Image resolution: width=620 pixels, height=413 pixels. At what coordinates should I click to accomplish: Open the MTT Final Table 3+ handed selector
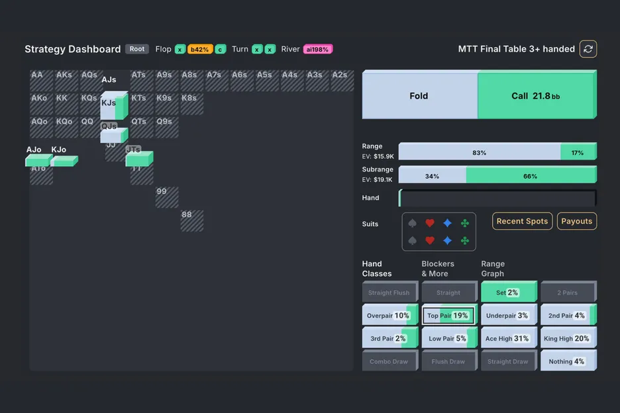516,49
